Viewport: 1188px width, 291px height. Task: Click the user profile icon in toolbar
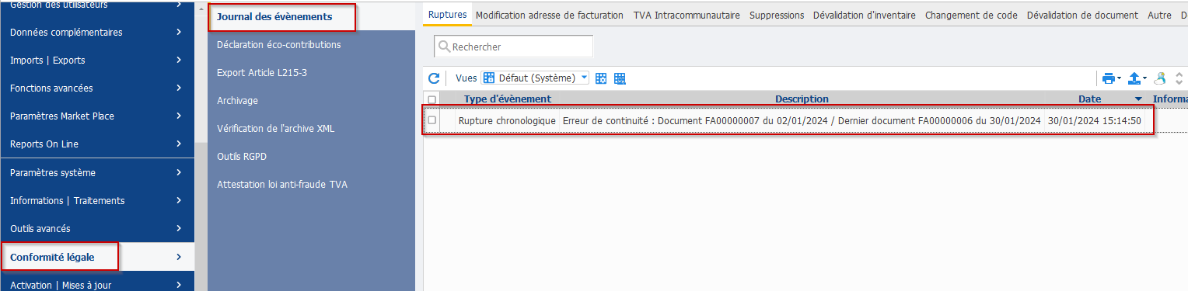(x=1161, y=78)
